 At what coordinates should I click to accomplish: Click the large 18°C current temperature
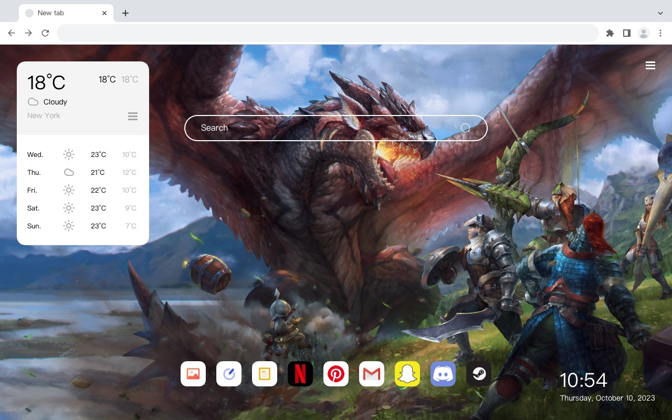[46, 82]
